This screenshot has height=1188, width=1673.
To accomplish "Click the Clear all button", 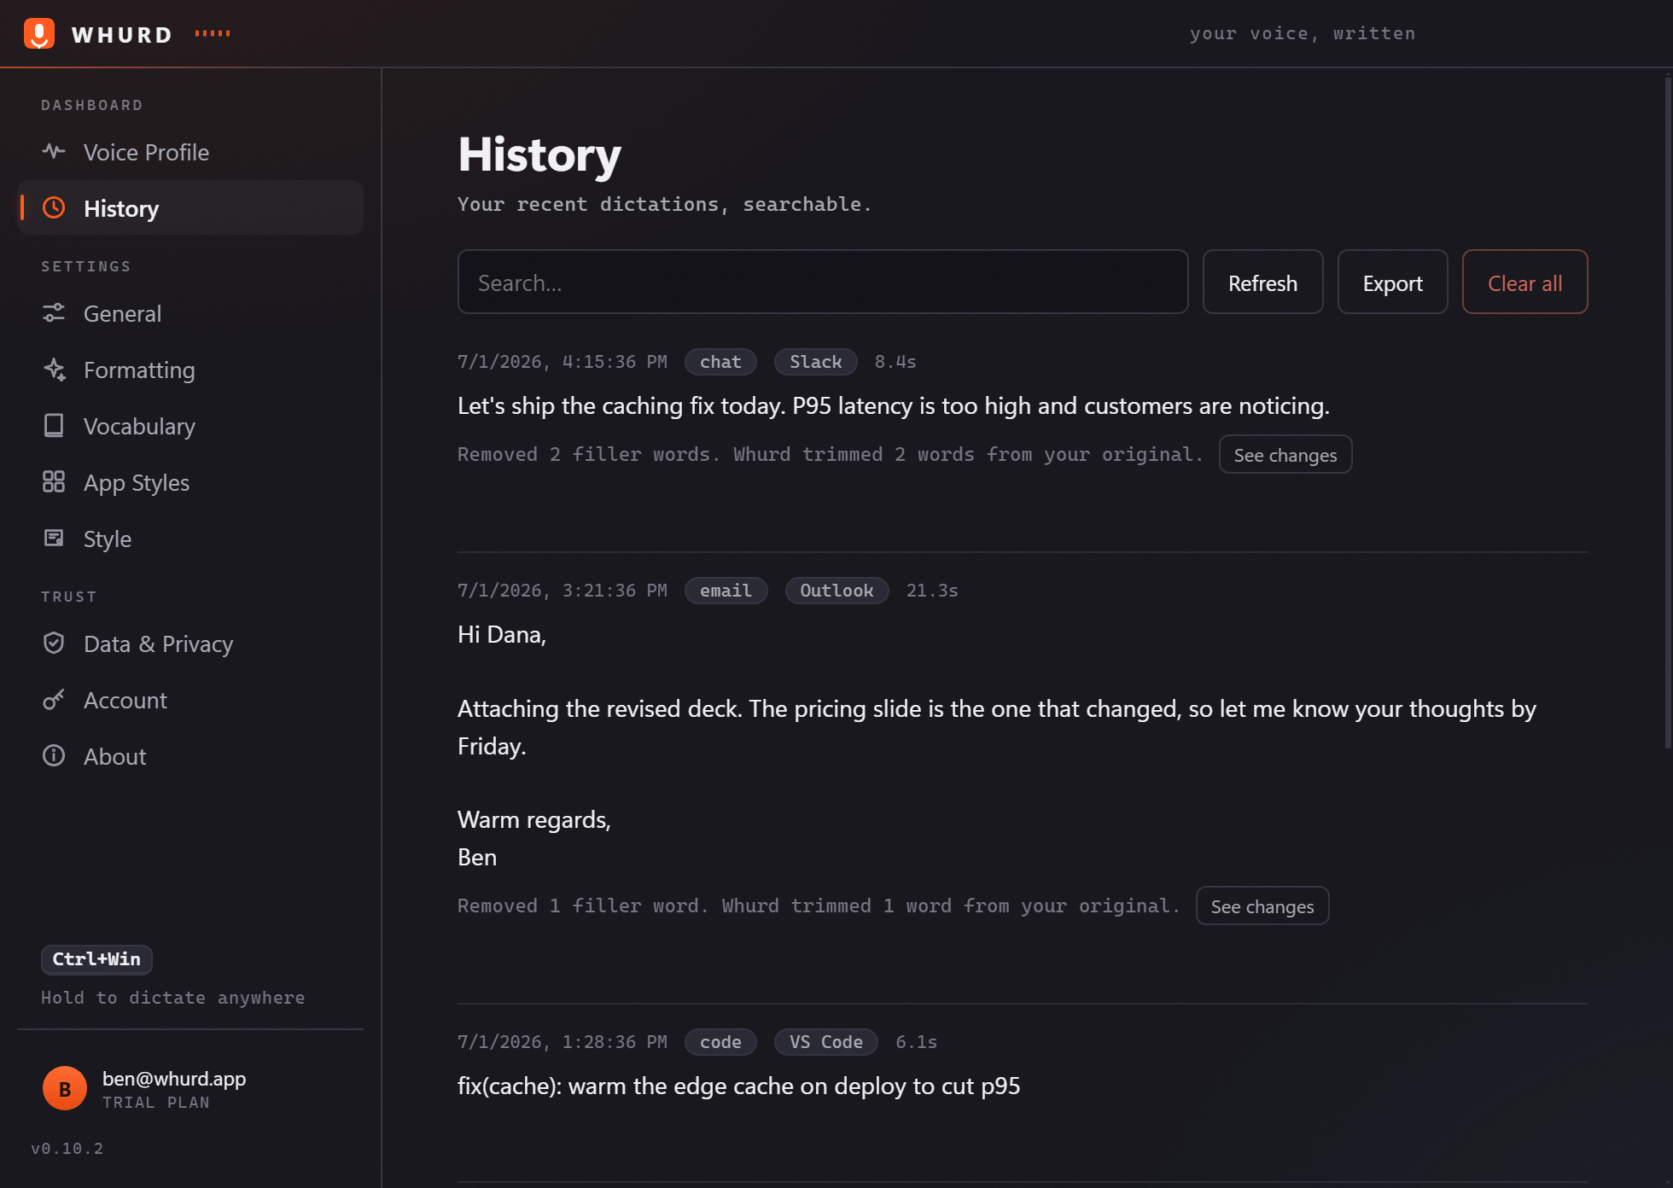I will [x=1524, y=282].
